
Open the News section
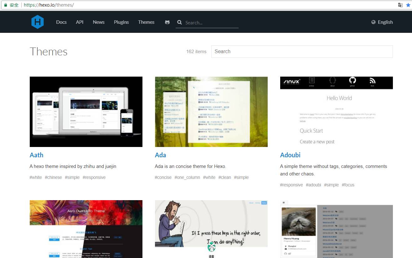pos(99,22)
